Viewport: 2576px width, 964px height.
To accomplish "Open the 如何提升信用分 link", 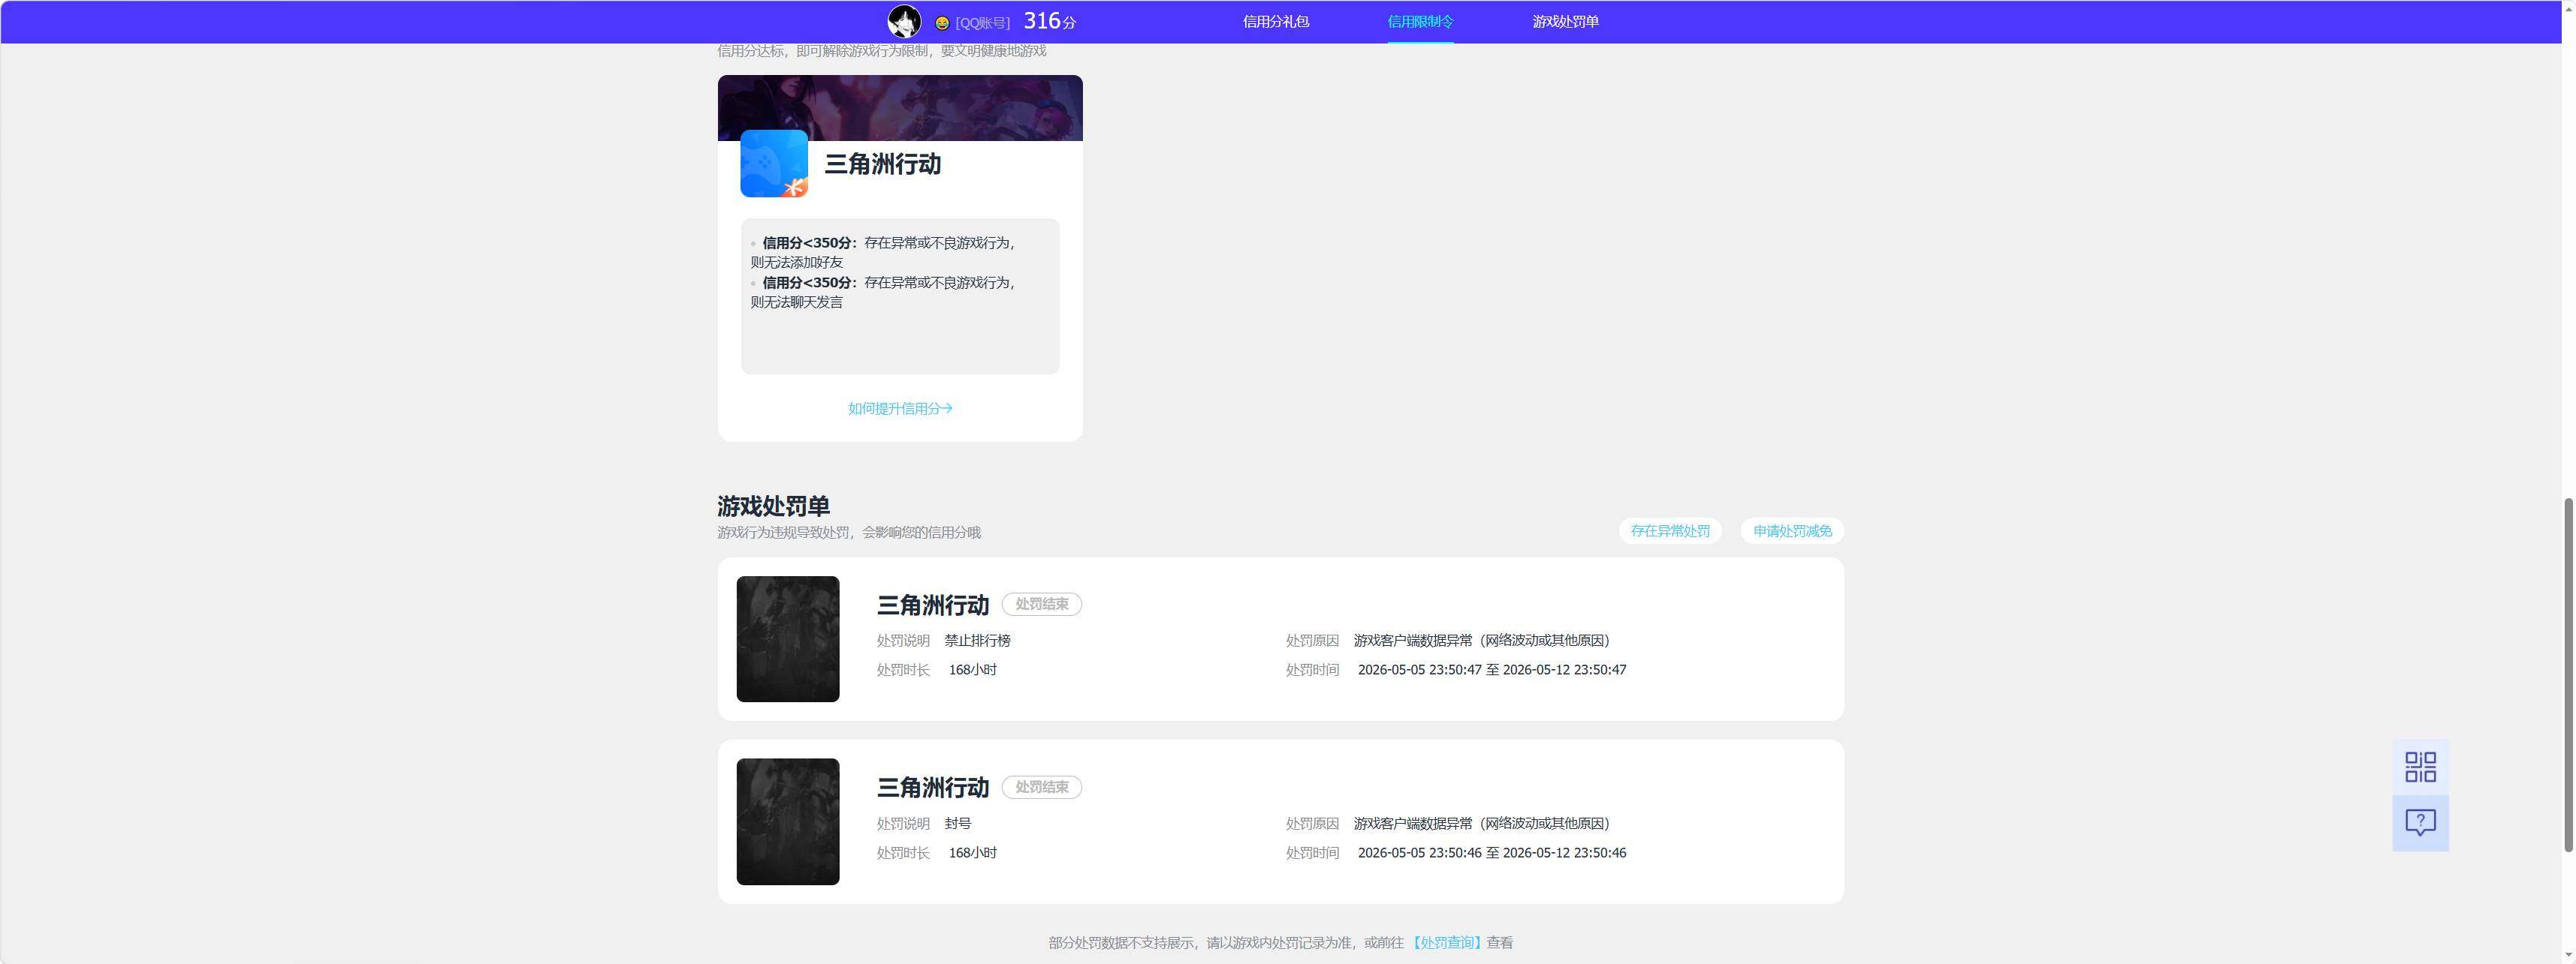I will (x=900, y=409).
